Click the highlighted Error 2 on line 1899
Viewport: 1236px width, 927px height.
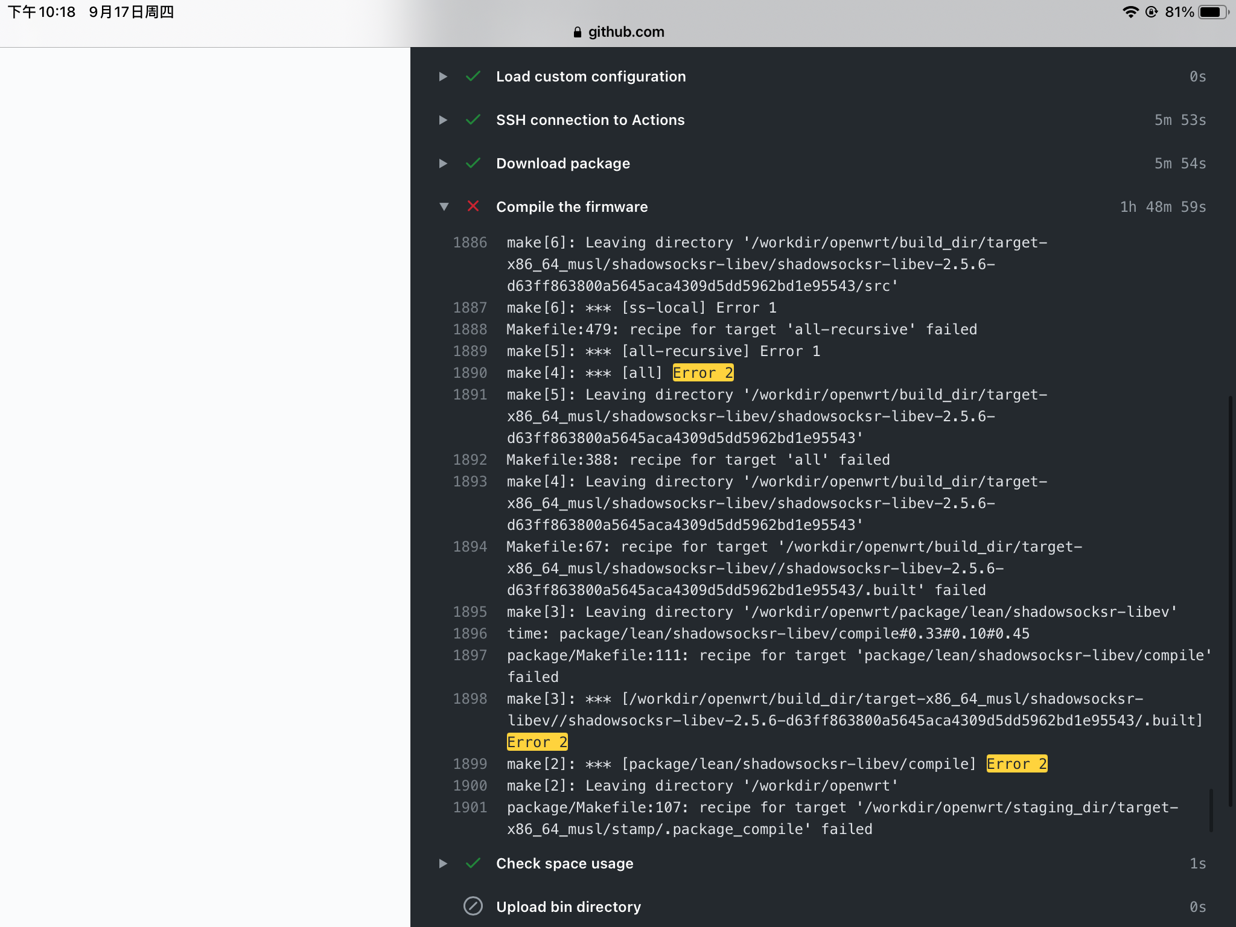[x=1016, y=763]
